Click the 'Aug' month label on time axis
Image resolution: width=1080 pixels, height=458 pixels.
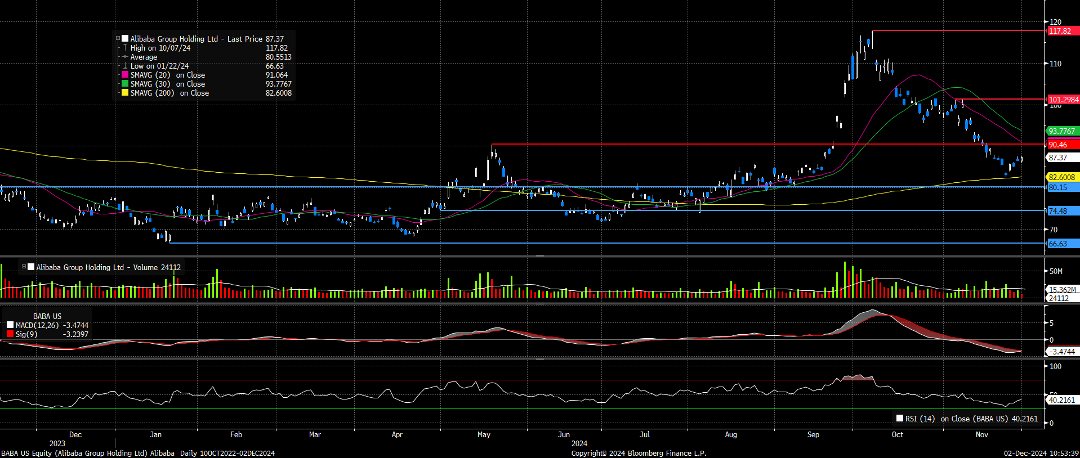coord(731,434)
